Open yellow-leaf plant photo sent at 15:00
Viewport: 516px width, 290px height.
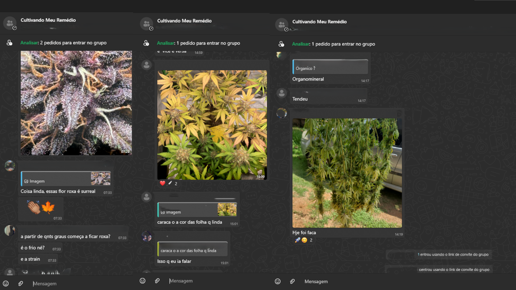[212, 125]
